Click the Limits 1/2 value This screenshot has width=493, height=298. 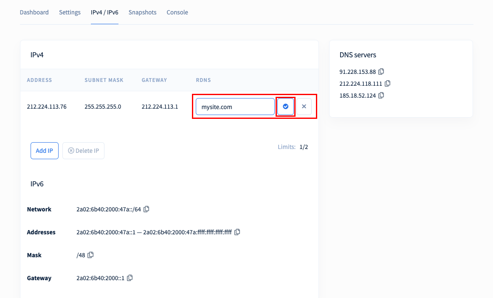(304, 147)
